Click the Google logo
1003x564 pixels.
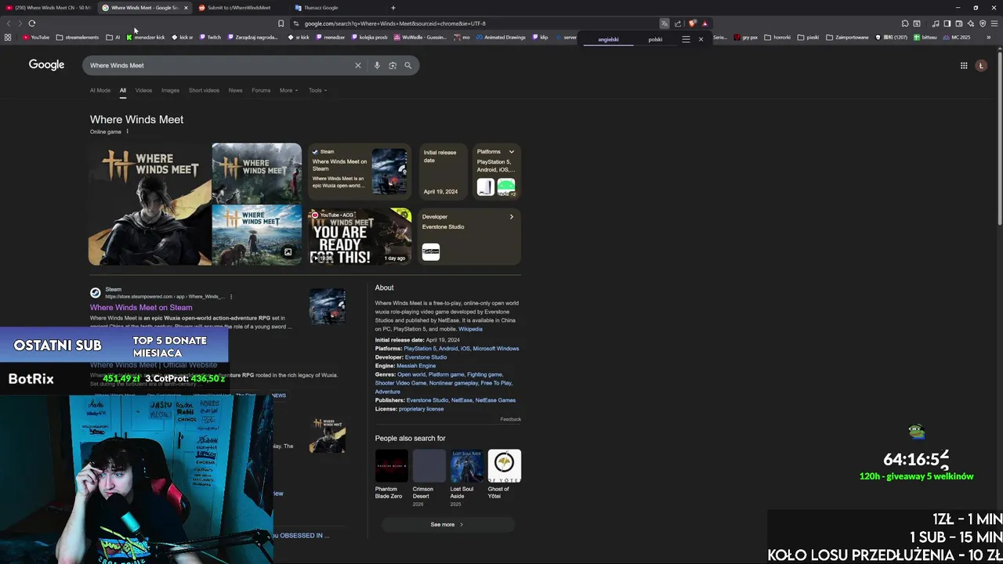[x=46, y=65]
